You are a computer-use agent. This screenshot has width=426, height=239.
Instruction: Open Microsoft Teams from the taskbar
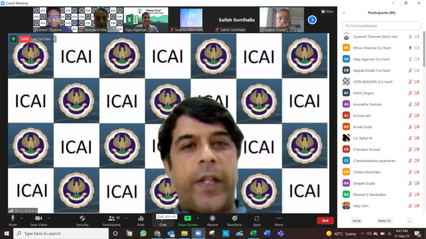[281, 233]
